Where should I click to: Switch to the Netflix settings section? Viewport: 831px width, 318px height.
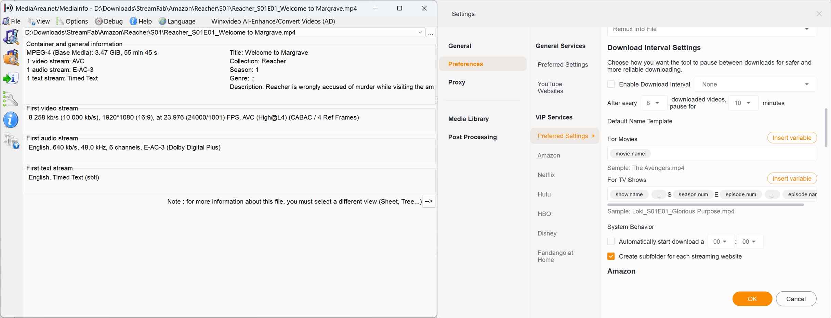(x=546, y=175)
